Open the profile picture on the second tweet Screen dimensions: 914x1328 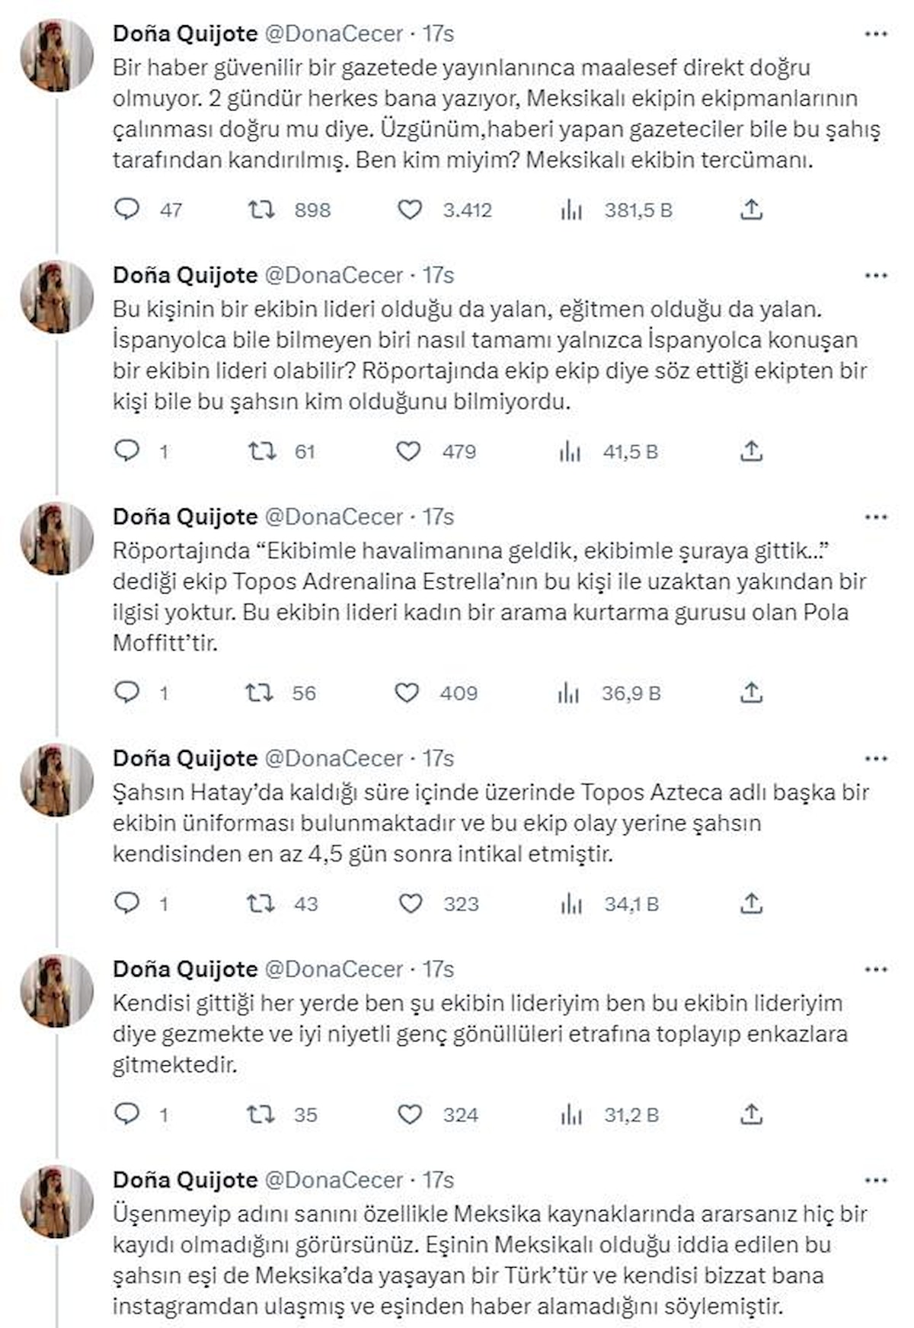point(56,297)
